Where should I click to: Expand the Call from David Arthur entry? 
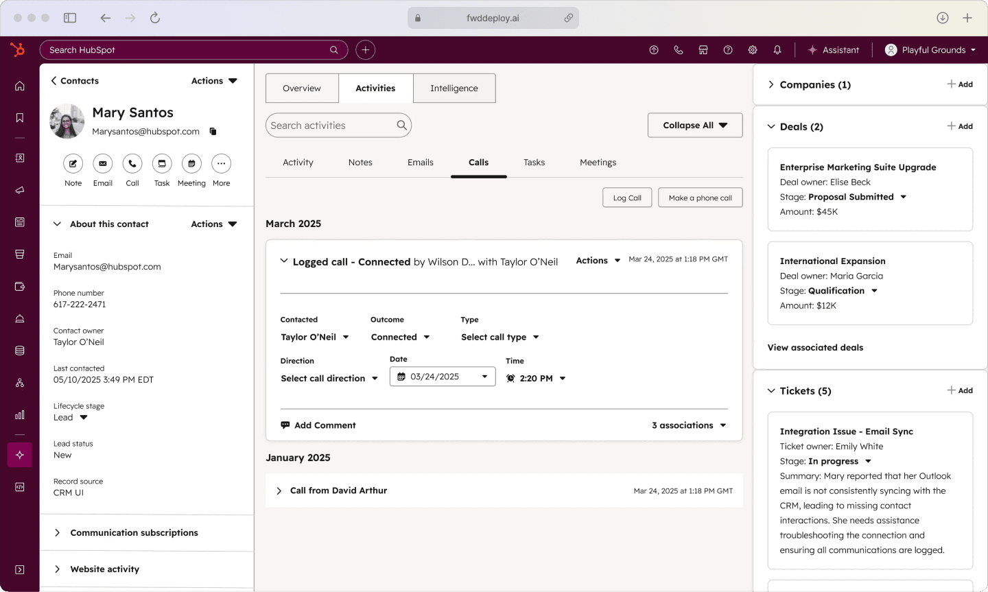[279, 490]
